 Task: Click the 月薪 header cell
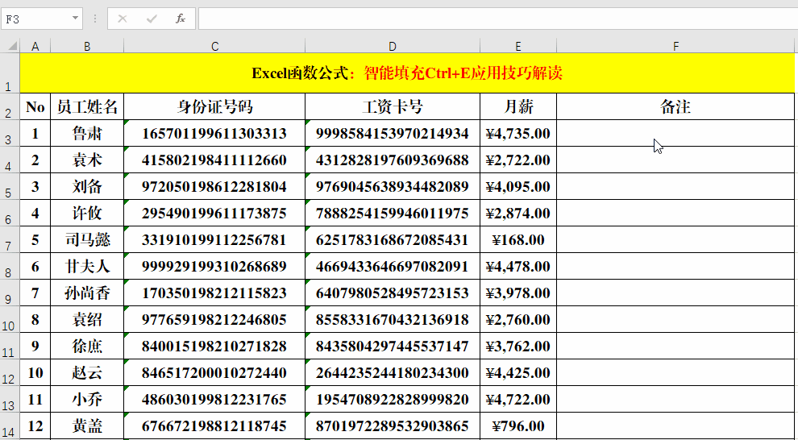coord(518,106)
